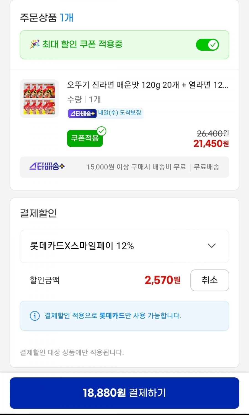
Task: Toggle off the 최대 할인 쿠폰 적용중 switch
Action: [x=207, y=45]
